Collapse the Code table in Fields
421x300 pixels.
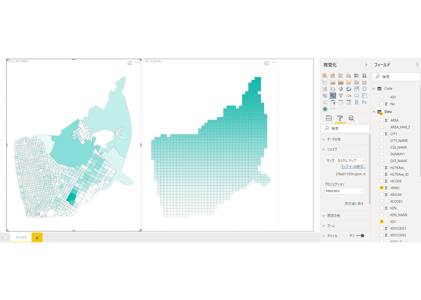tap(374, 89)
